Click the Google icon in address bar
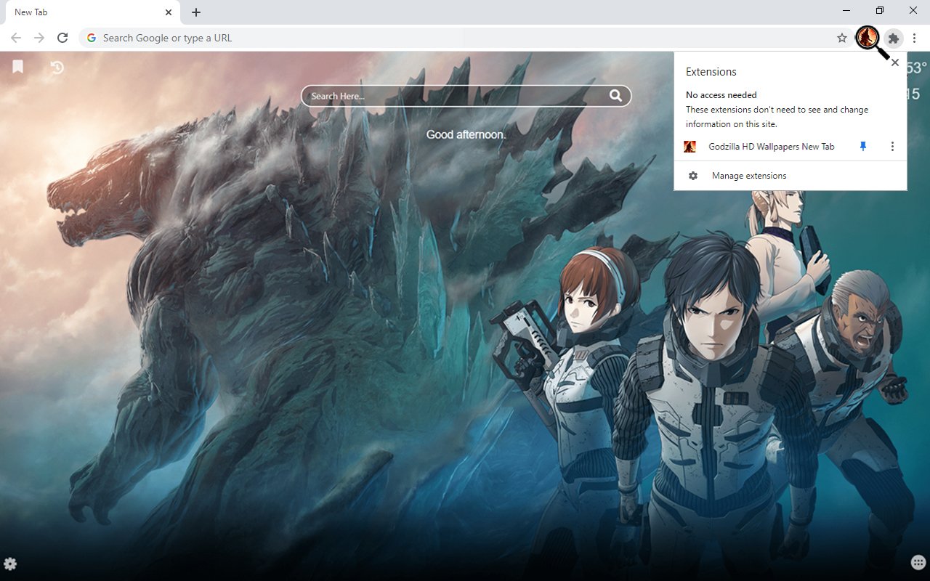The width and height of the screenshot is (930, 581). coord(92,38)
